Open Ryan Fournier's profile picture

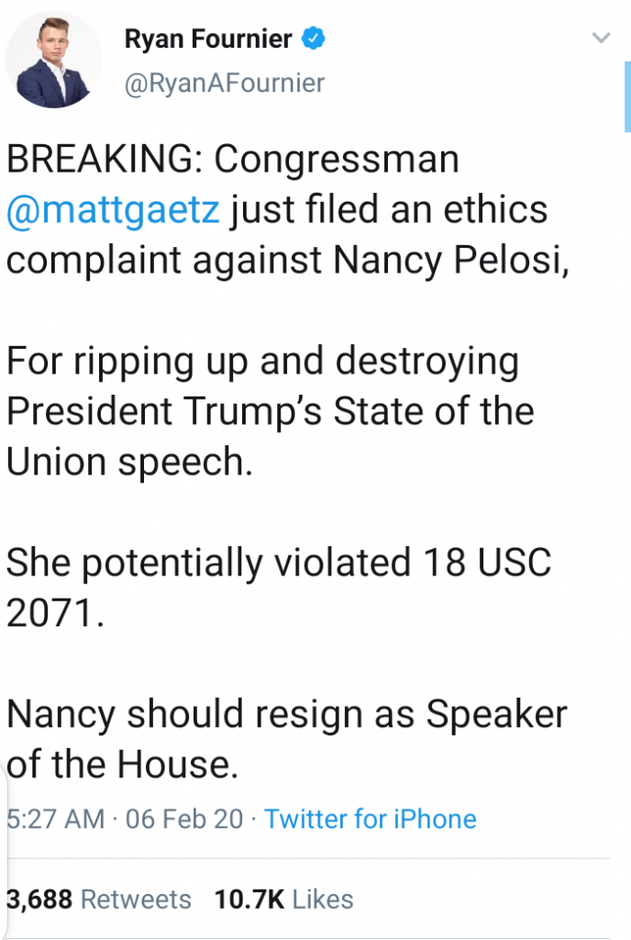(x=53, y=60)
